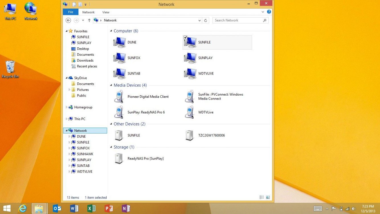Screen dimensions: 380x214
Task: Open the Network desktop shortcut
Action: [x=31, y=11]
